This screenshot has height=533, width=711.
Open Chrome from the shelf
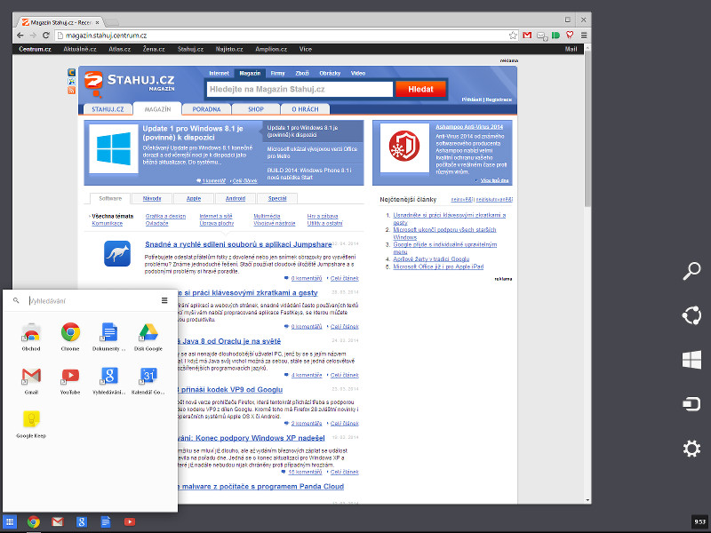point(34,521)
